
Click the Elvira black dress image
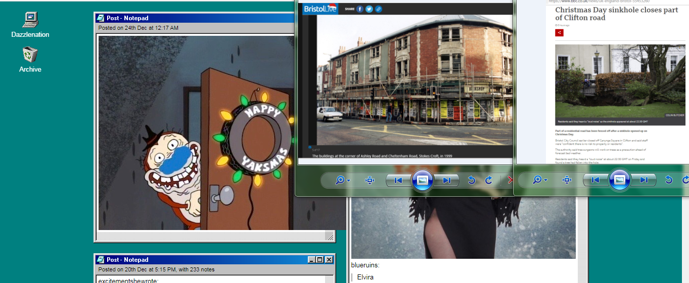[x=464, y=228]
